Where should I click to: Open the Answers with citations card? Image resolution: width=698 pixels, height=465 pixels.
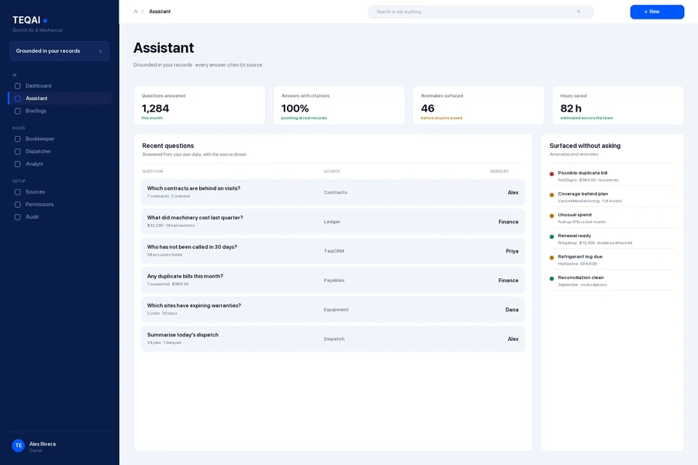point(339,105)
